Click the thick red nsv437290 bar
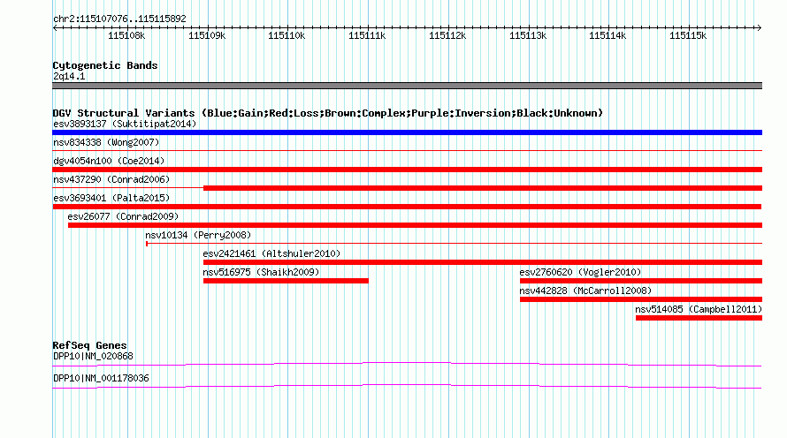 [x=482, y=188]
